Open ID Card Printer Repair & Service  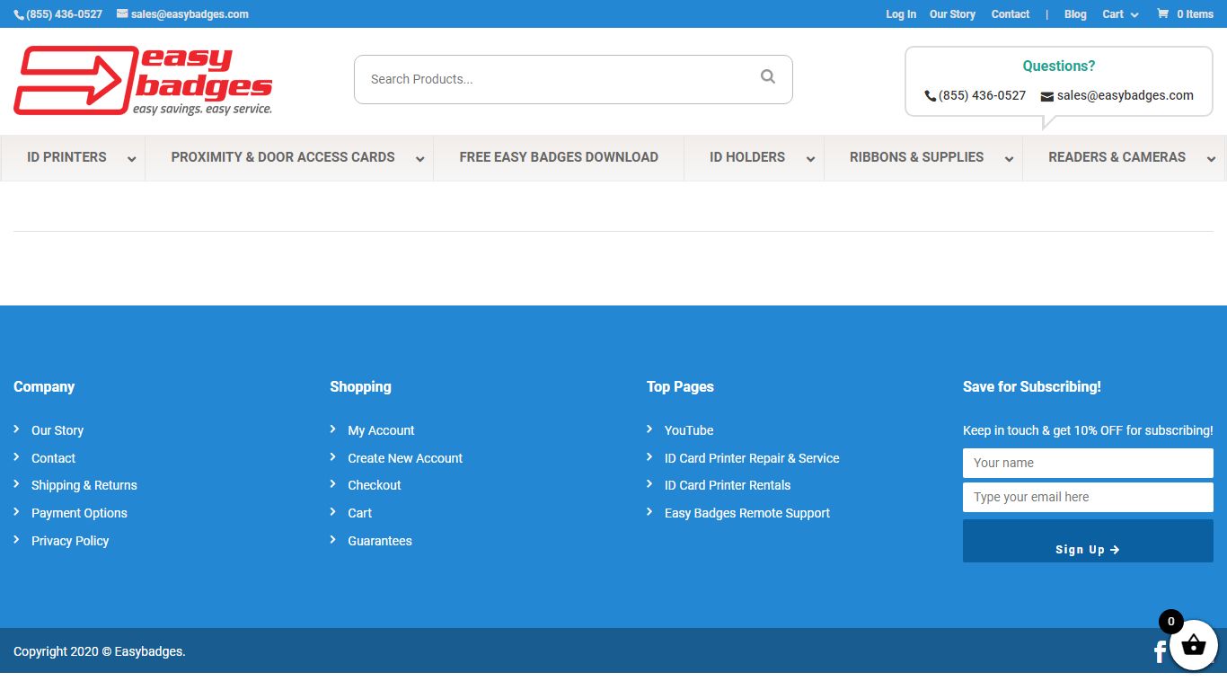click(752, 458)
